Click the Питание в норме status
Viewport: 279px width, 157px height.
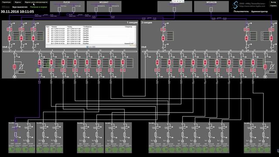(38, 7)
